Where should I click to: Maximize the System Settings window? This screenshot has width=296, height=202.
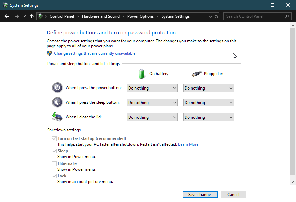point(272,5)
